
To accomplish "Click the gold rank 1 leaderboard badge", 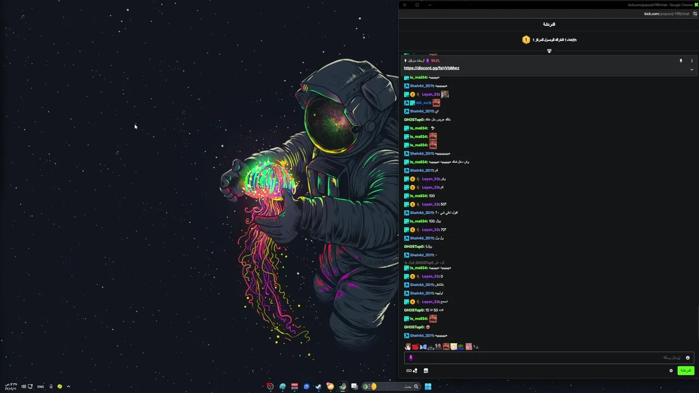I will [526, 40].
